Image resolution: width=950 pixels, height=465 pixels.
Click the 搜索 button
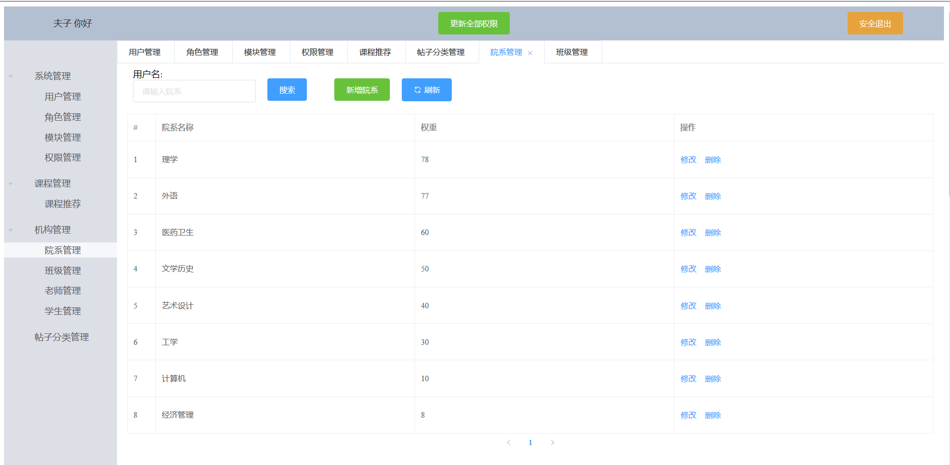[x=287, y=90]
